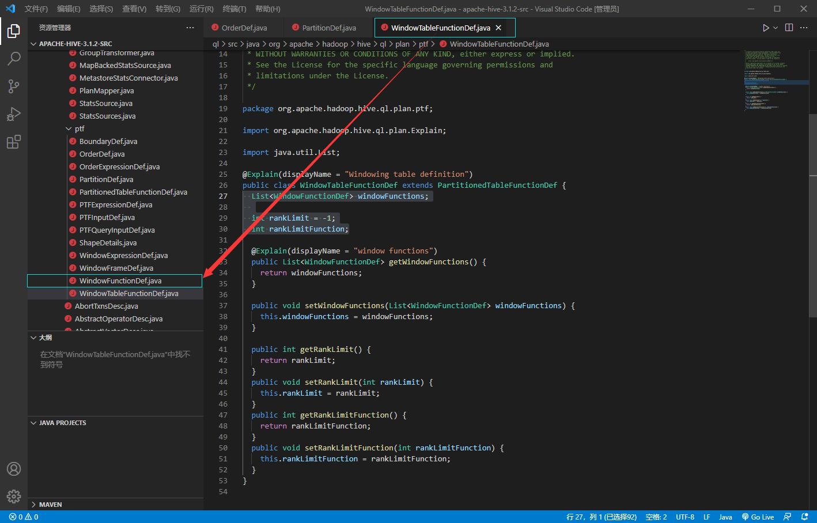Collapse the 大纲 outline section
Image resolution: width=817 pixels, height=523 pixels.
(x=115, y=338)
